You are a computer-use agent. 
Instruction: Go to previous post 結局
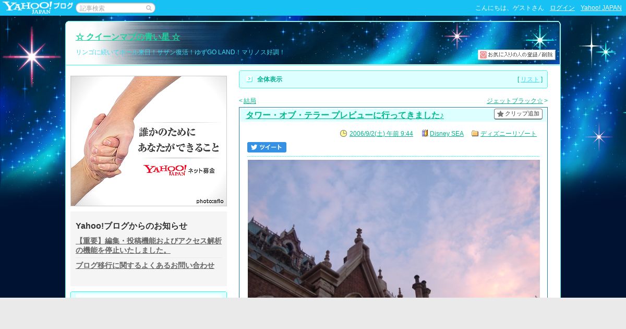coord(250,101)
